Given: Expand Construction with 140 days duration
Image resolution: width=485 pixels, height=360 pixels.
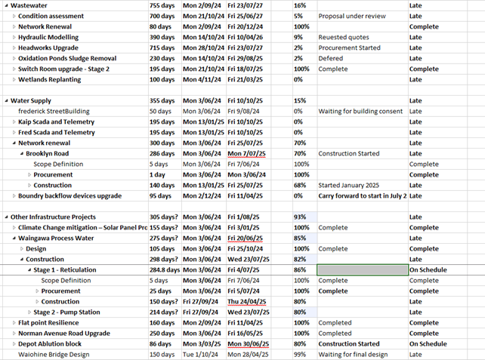Looking at the screenshot, I should [29, 186].
